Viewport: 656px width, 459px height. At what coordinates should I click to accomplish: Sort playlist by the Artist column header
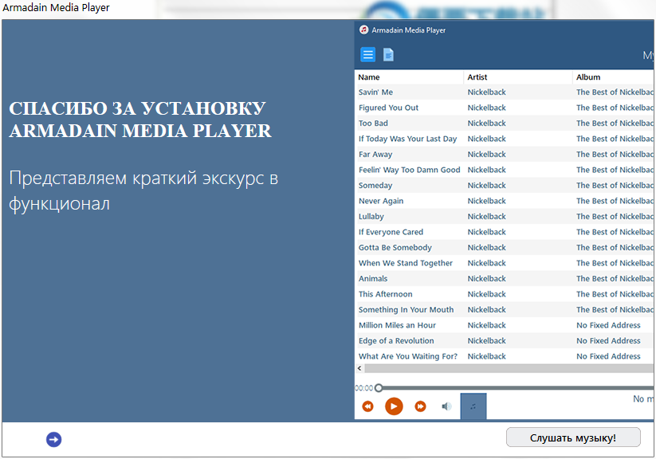[477, 77]
